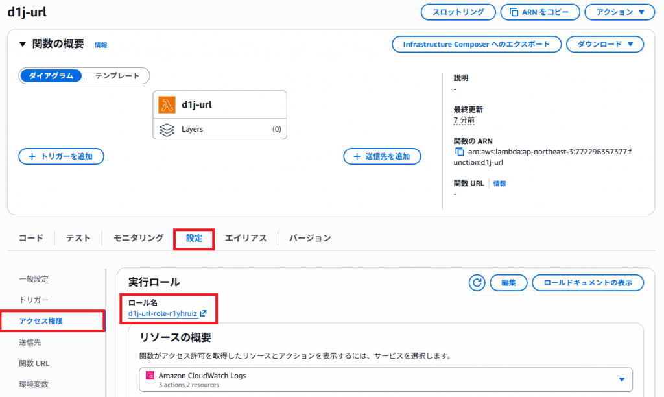Click the orange Lambda function icon

(x=168, y=105)
